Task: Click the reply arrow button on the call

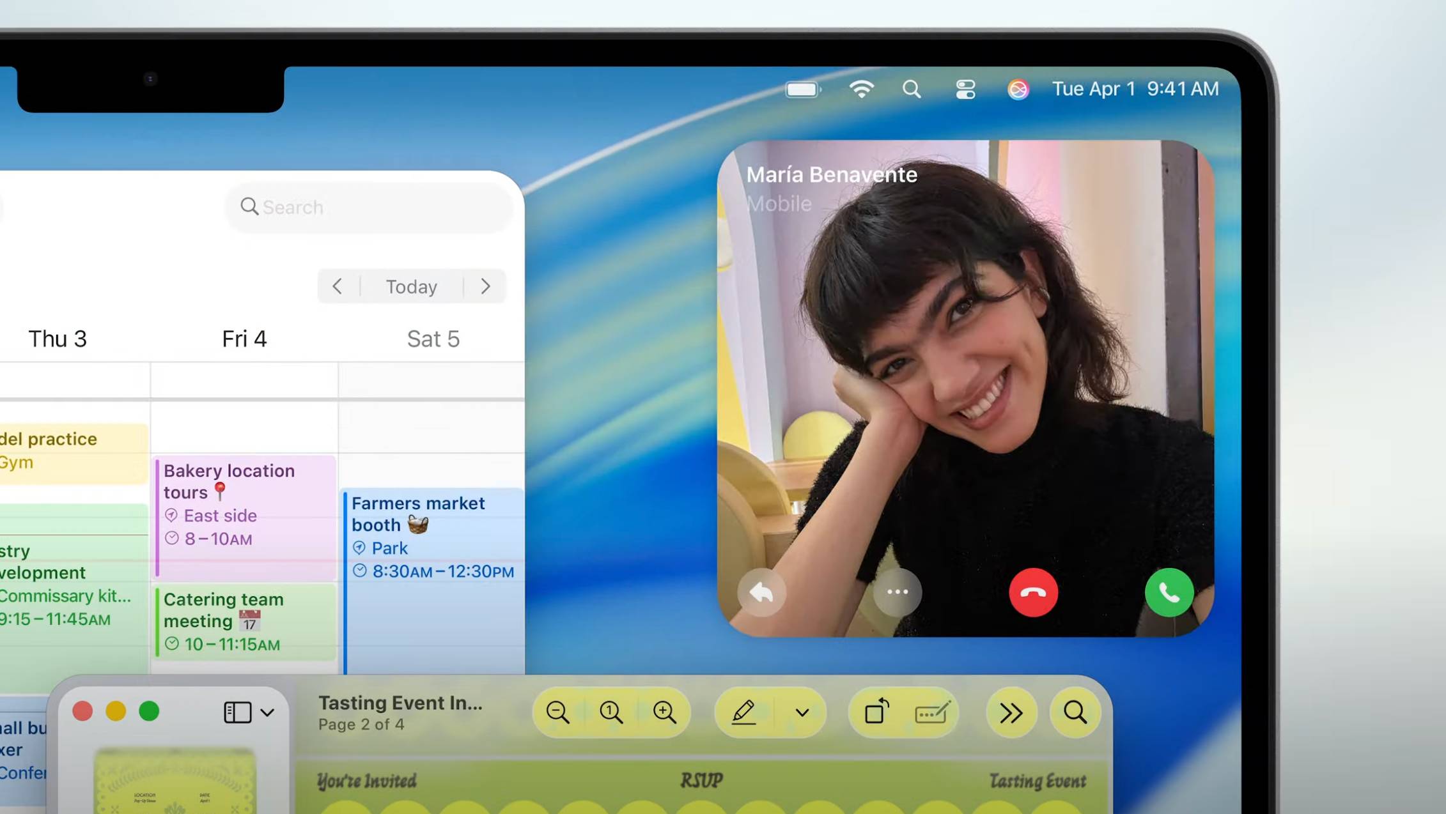Action: coord(761,592)
